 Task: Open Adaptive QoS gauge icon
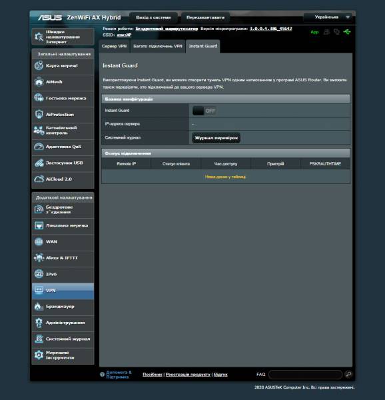point(39,147)
